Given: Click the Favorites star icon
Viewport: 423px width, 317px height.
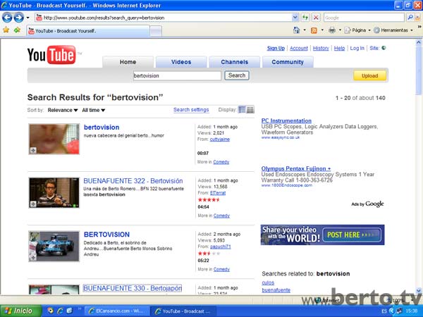Looking at the screenshot, I should click(x=6, y=30).
